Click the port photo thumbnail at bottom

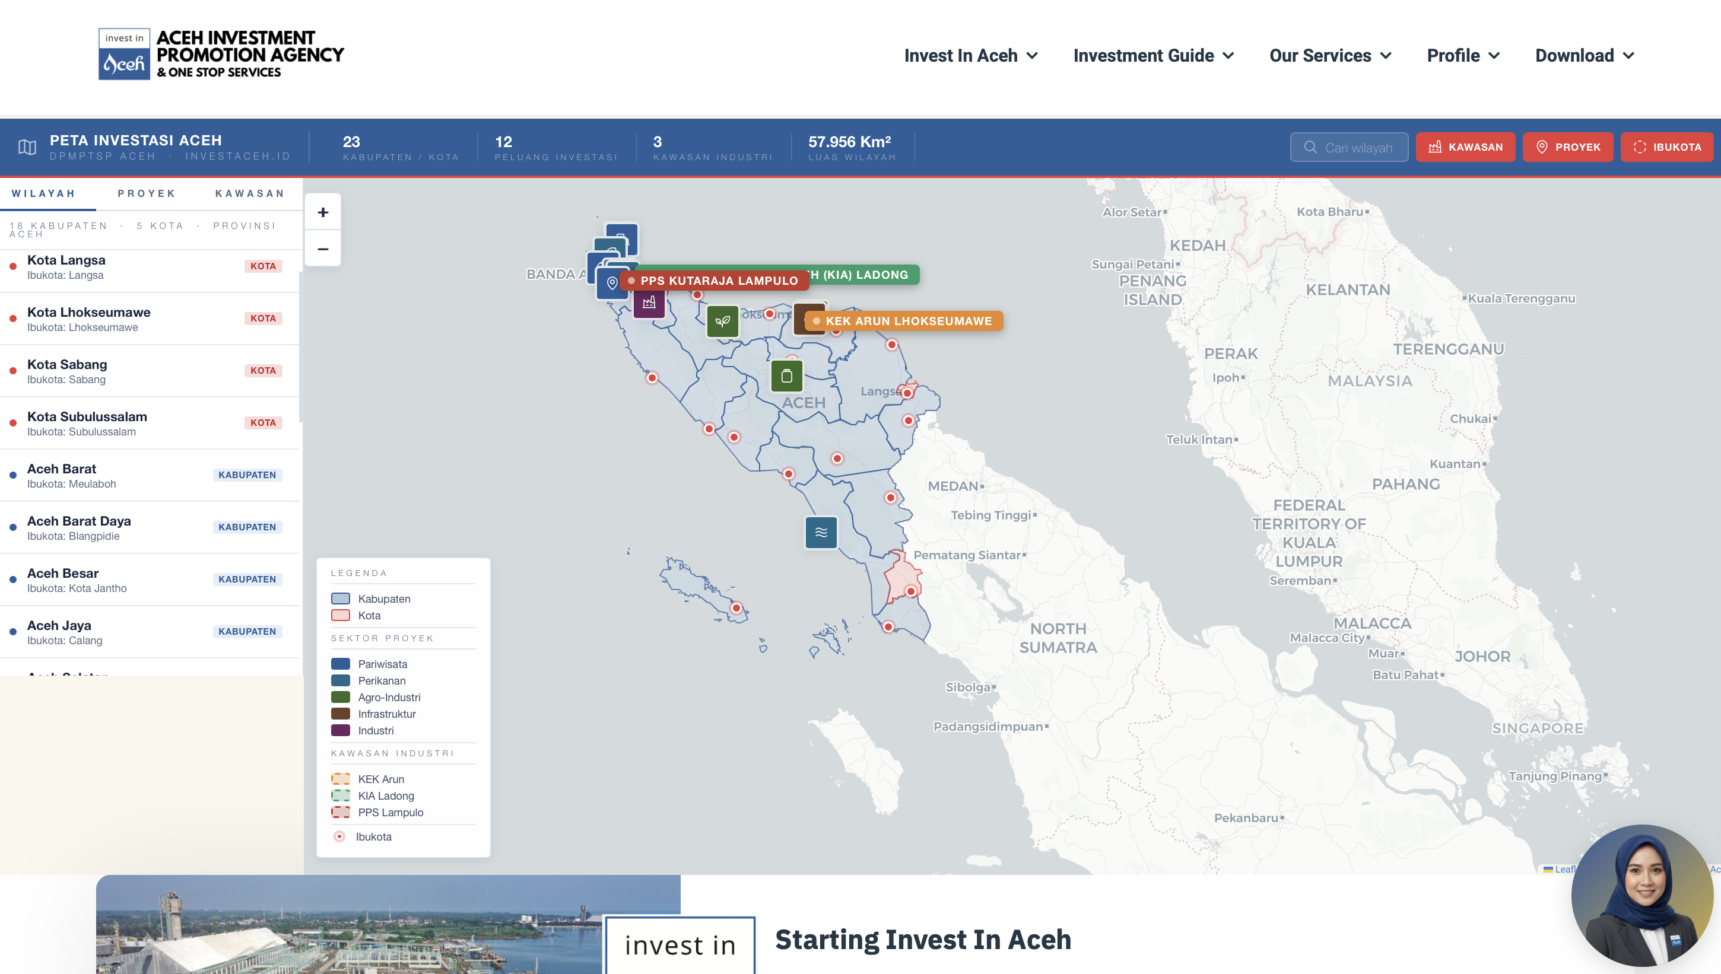pyautogui.click(x=388, y=925)
